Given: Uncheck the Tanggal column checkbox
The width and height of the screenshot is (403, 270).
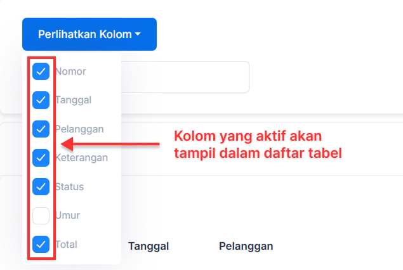Looking at the screenshot, I should 41,100.
